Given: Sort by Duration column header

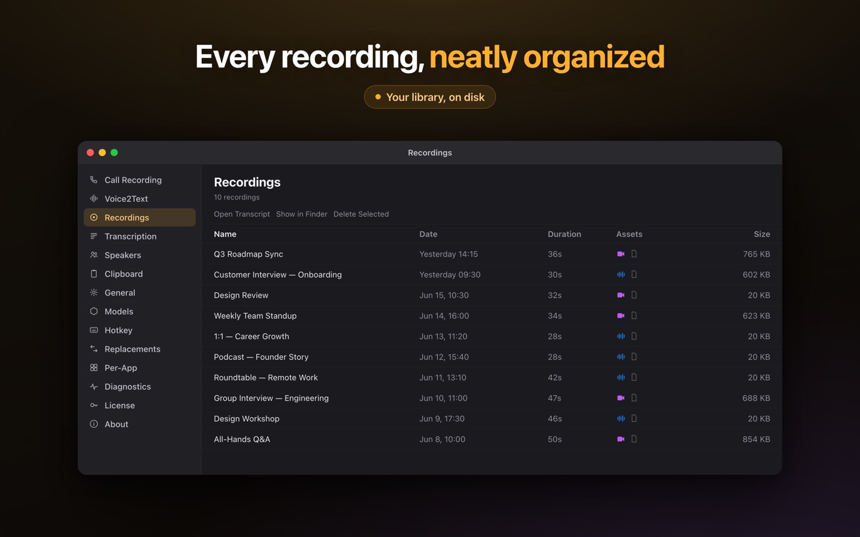Looking at the screenshot, I should click(x=564, y=234).
